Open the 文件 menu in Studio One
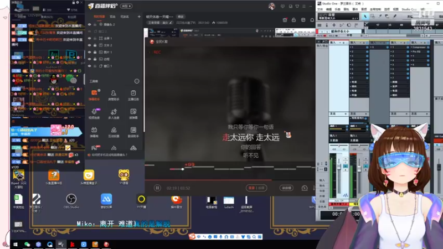 [320, 9]
